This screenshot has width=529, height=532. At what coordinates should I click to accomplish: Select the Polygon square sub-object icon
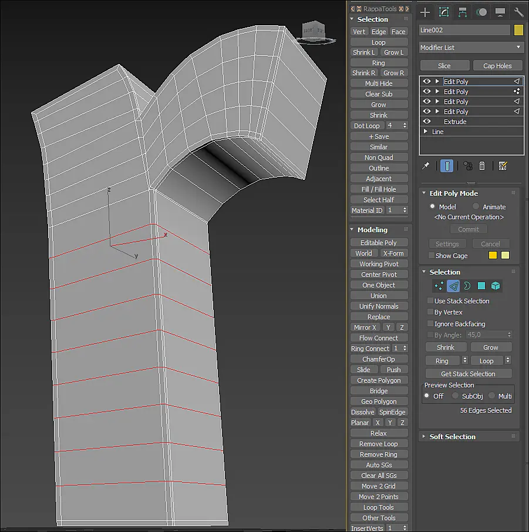[481, 286]
